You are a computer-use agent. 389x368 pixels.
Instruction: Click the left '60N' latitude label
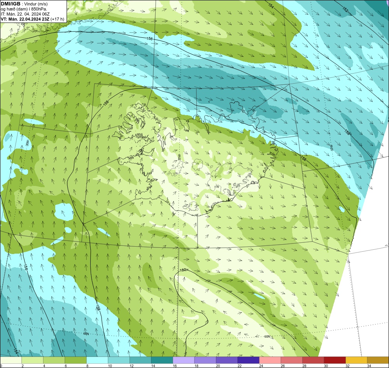pyautogui.click(x=86, y=334)
